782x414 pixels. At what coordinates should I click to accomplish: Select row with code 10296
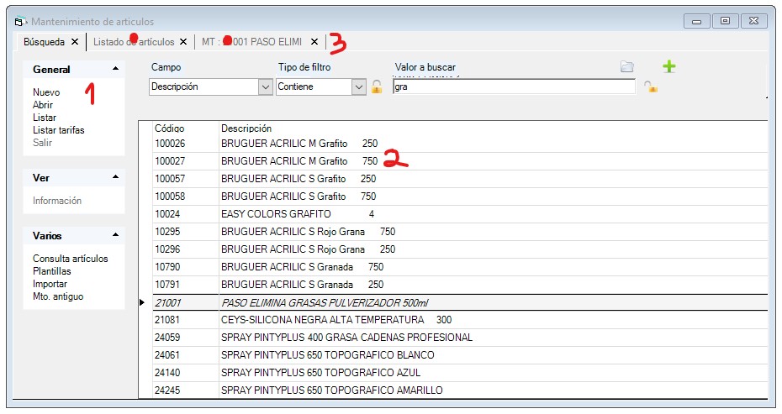click(460, 249)
